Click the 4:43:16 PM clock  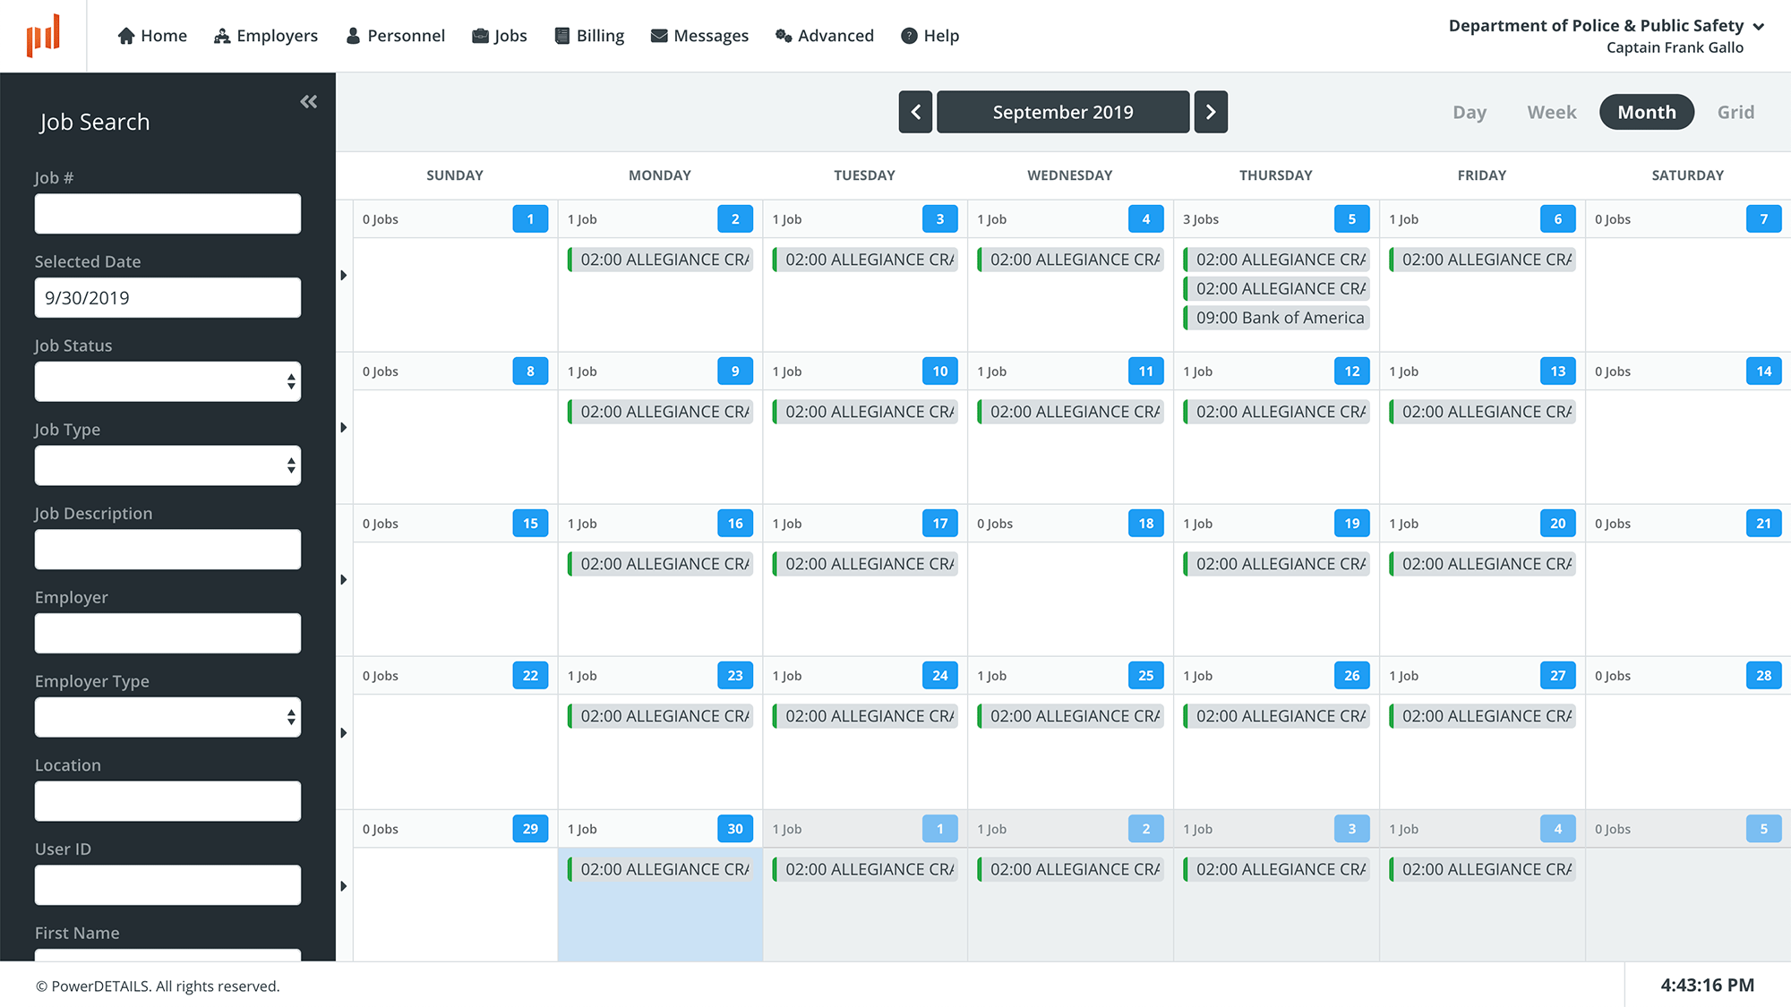1708,986
